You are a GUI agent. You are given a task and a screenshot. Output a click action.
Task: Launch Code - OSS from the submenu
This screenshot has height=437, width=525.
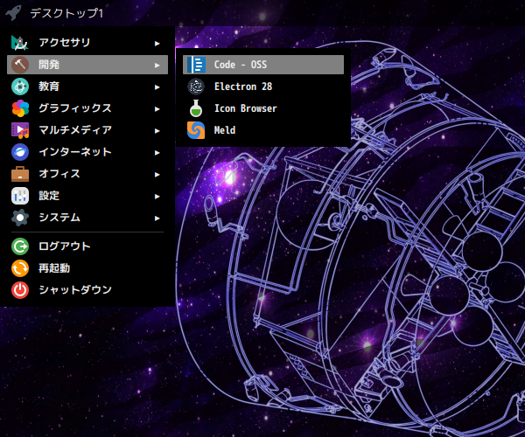[263, 65]
